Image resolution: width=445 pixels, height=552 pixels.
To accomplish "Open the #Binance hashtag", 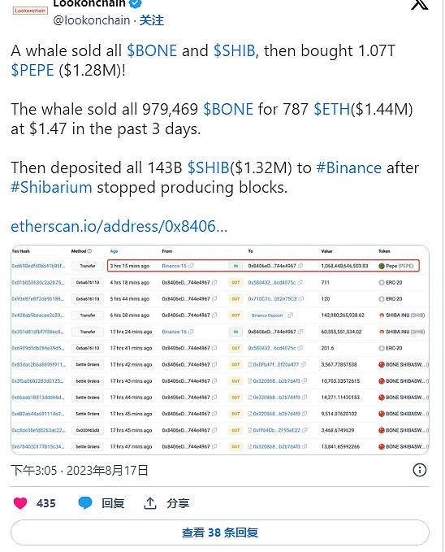I will pyautogui.click(x=349, y=167).
